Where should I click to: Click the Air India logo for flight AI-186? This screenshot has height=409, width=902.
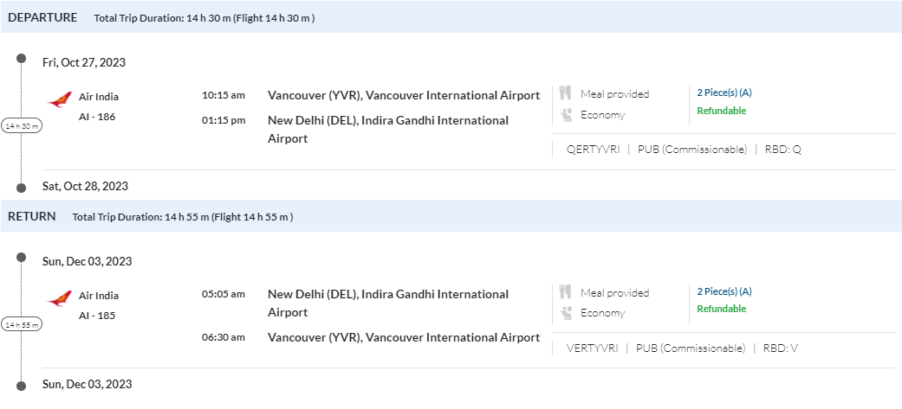[59, 101]
